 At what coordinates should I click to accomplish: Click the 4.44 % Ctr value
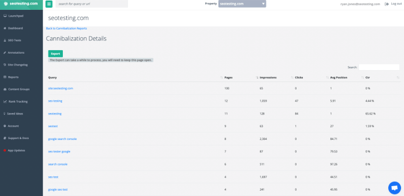[370, 101]
